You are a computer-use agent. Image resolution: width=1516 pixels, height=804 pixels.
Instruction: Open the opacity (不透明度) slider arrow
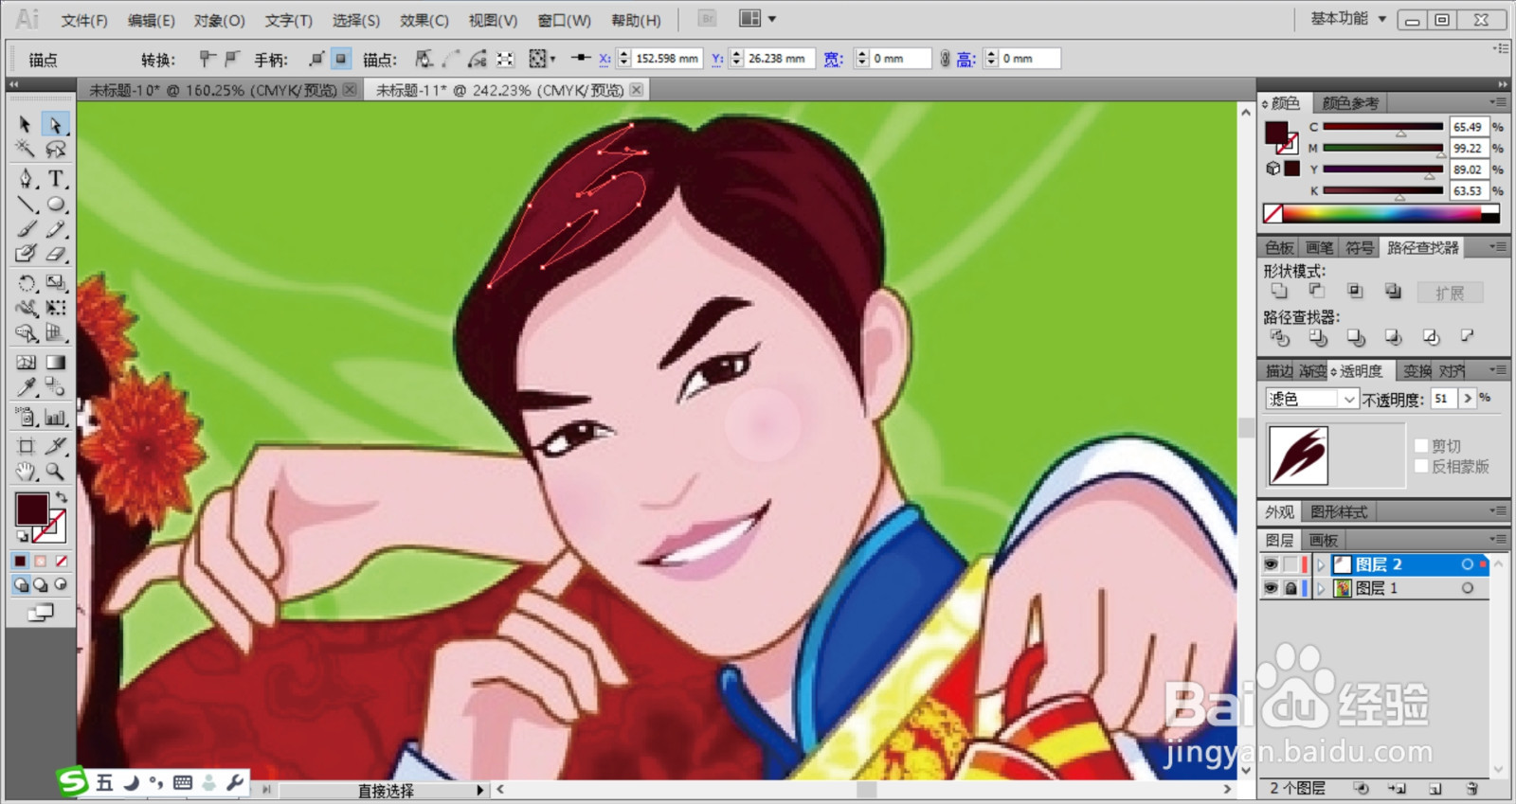(x=1468, y=399)
